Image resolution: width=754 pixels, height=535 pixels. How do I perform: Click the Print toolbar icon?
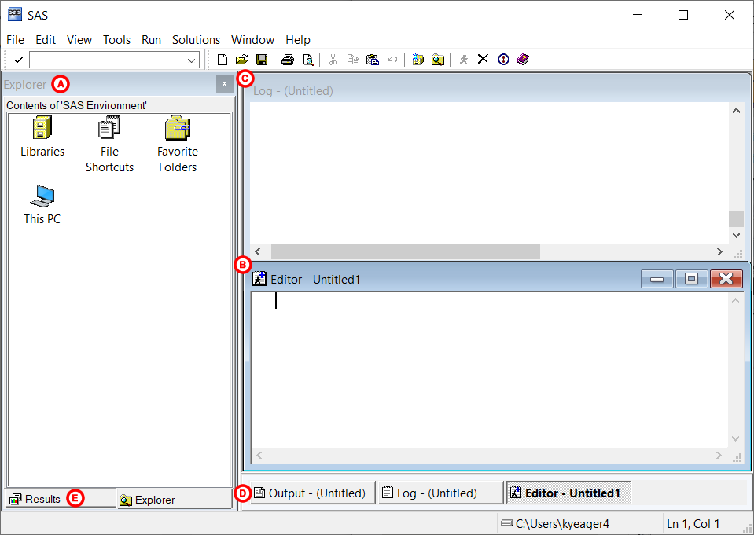point(289,59)
